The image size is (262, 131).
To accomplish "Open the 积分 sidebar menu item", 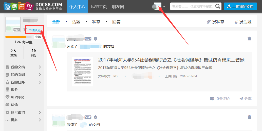I will coord(14,90).
